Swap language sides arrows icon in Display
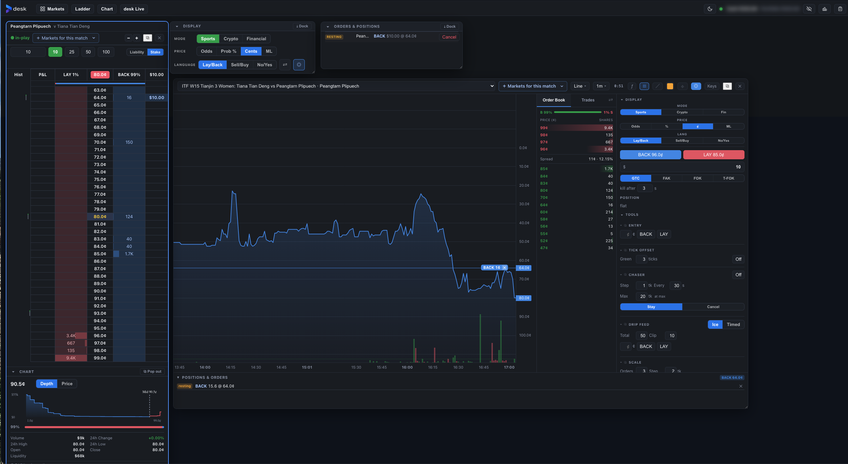Image resolution: width=848 pixels, height=464 pixels. [285, 65]
